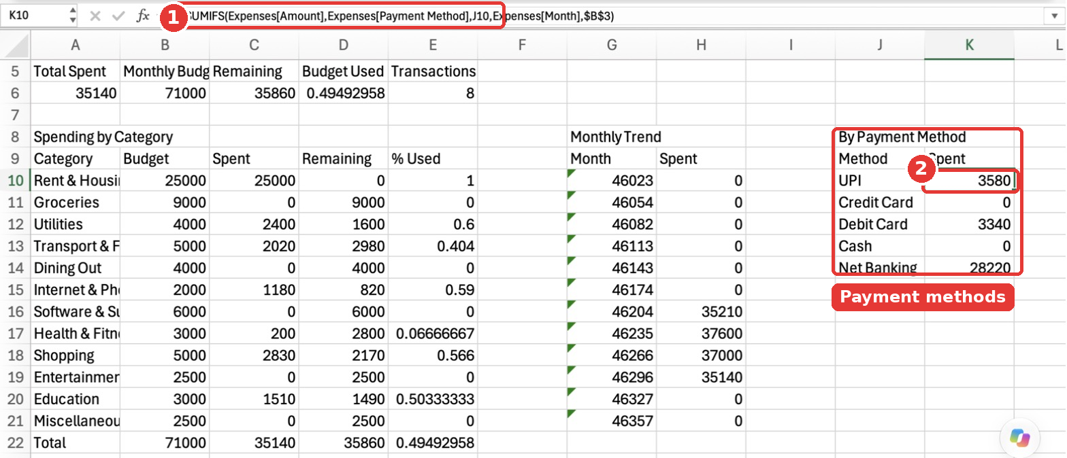Screen dimensions: 1067x458
Task: Click the % Used value 0.404
Action: point(433,246)
